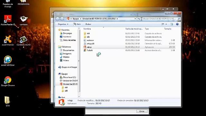Open x86 subfolder in navigation tree
The image size is (206, 116).
pos(65,91)
